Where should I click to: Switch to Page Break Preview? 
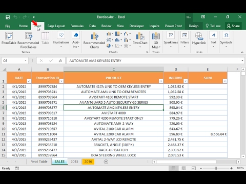194,168
